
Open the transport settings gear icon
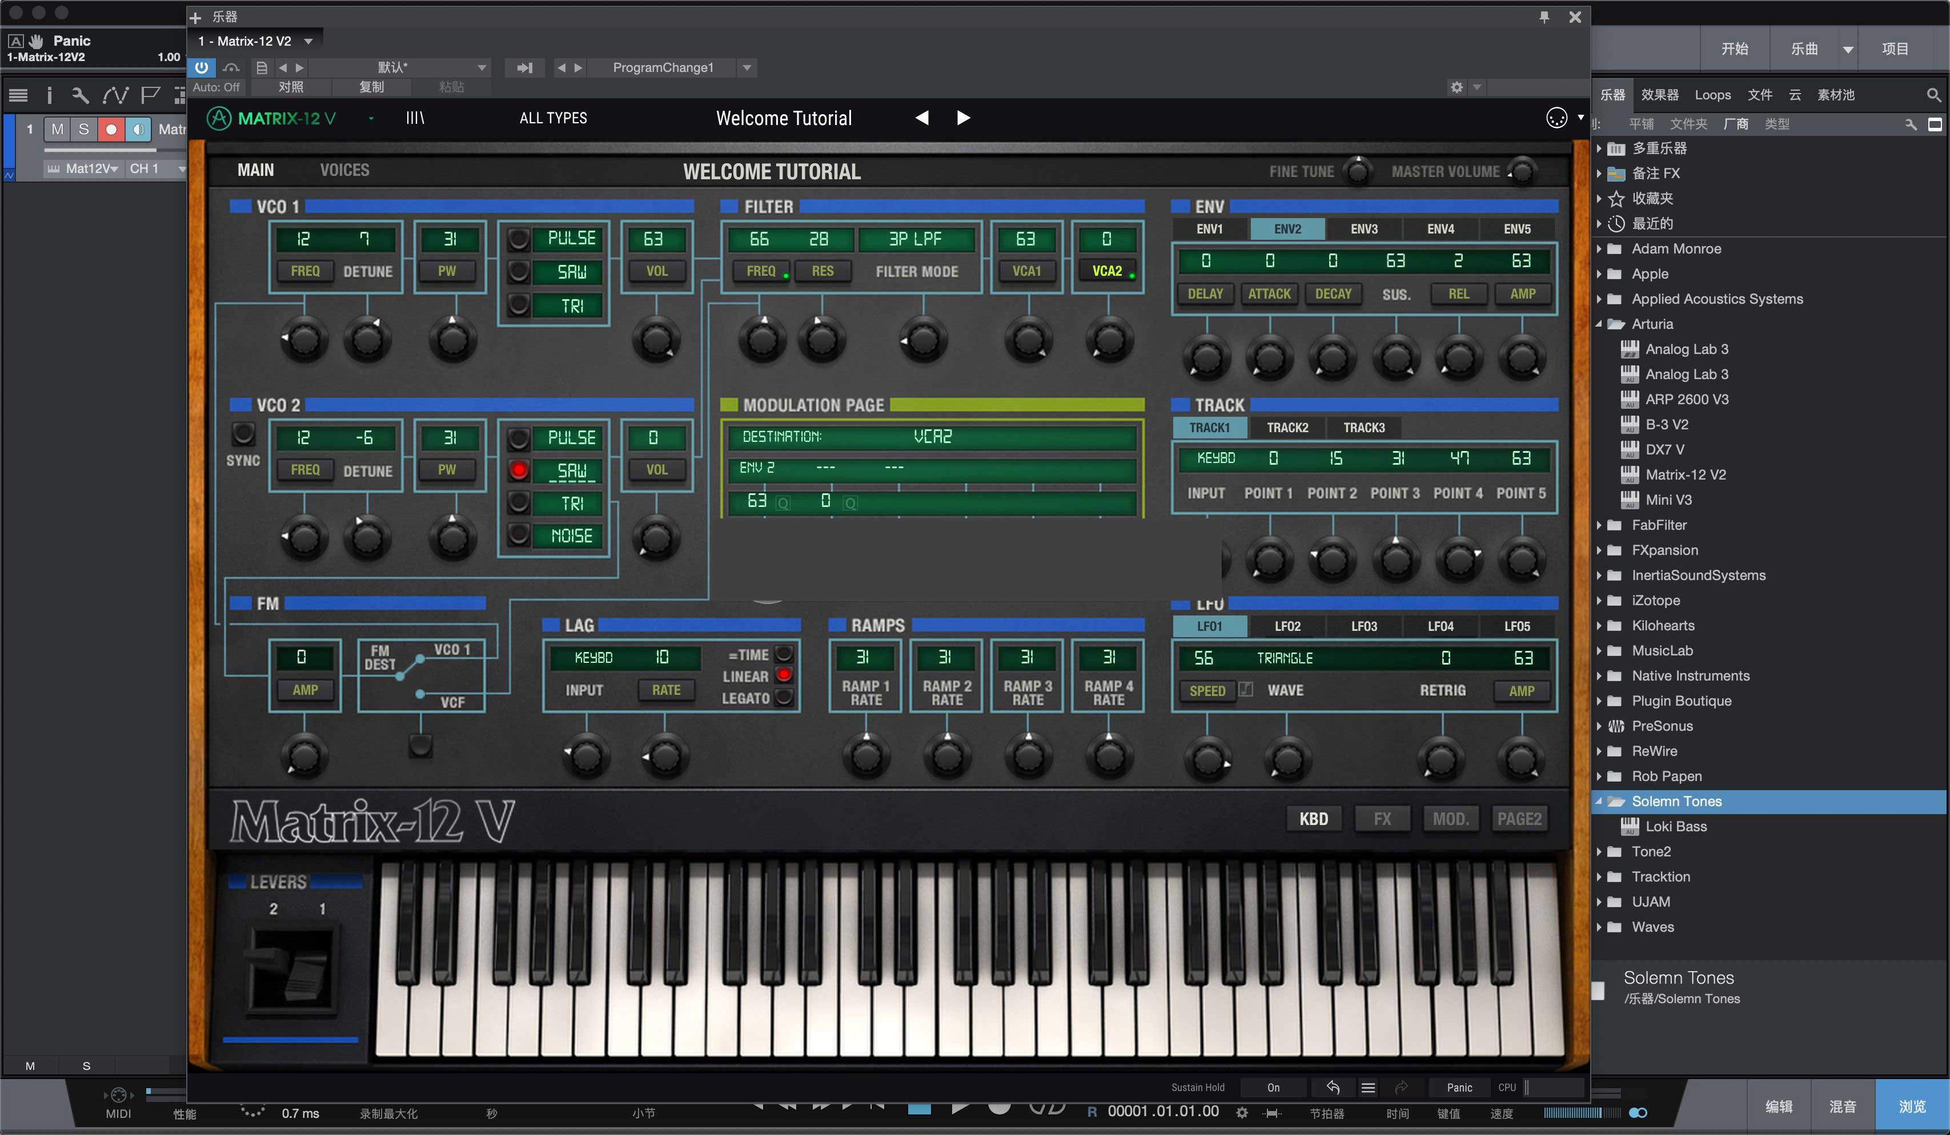tap(1242, 1113)
